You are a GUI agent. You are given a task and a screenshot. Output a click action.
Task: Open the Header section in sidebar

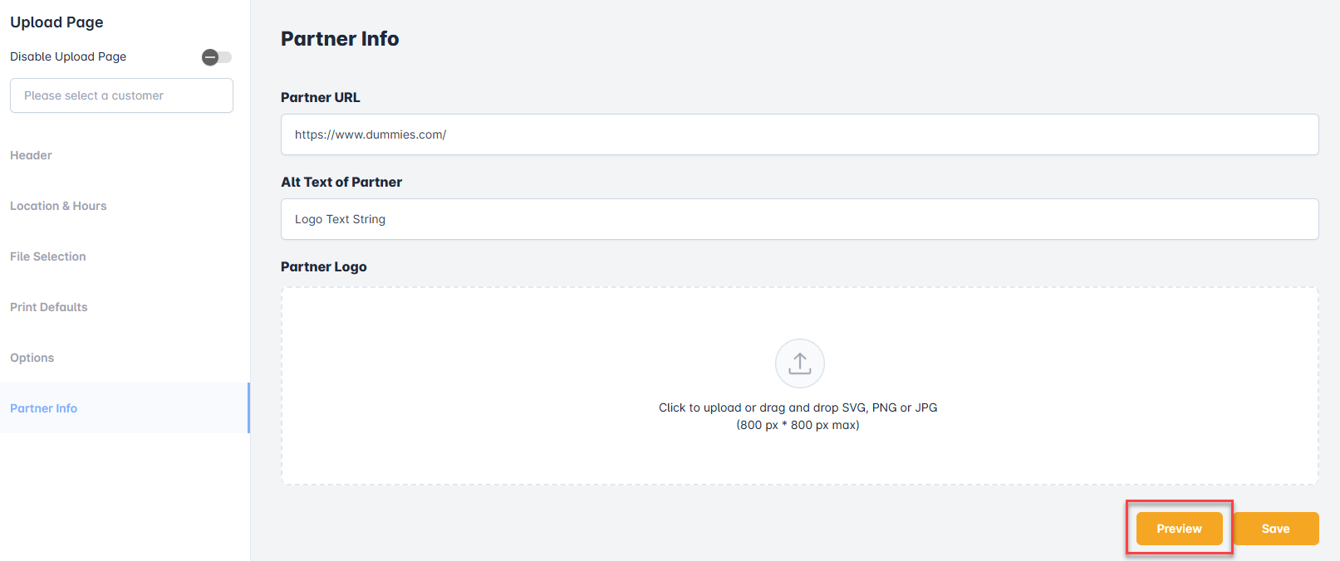31,155
